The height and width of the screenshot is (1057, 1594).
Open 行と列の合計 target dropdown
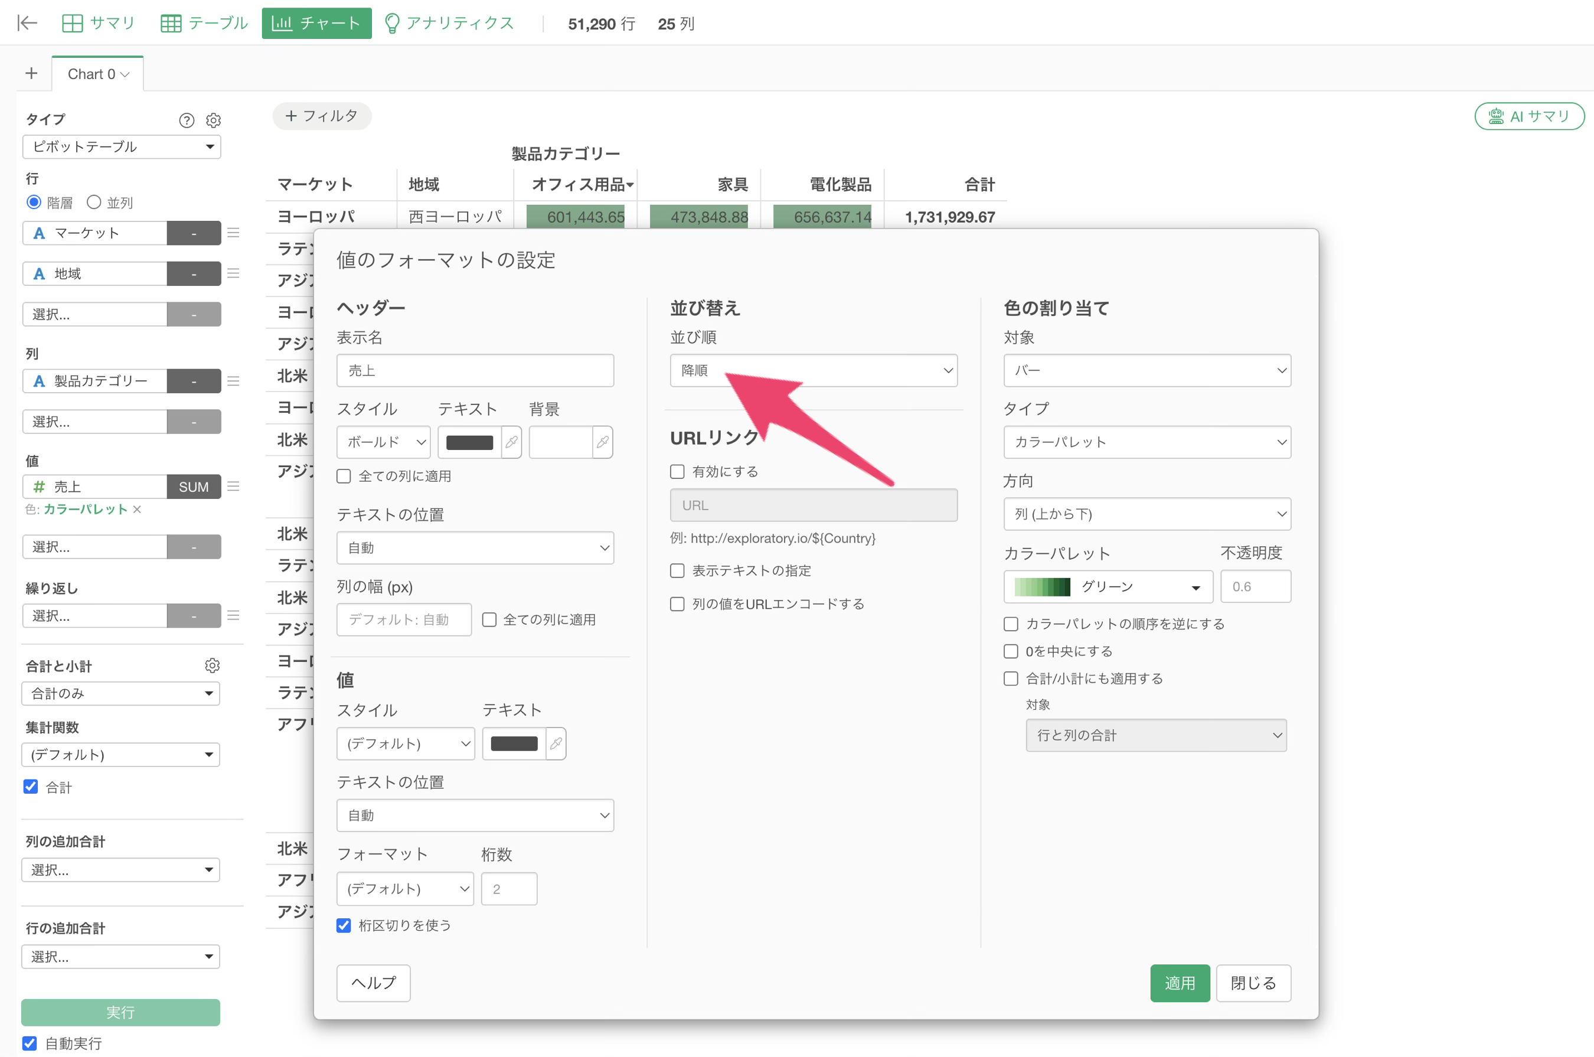[1156, 735]
